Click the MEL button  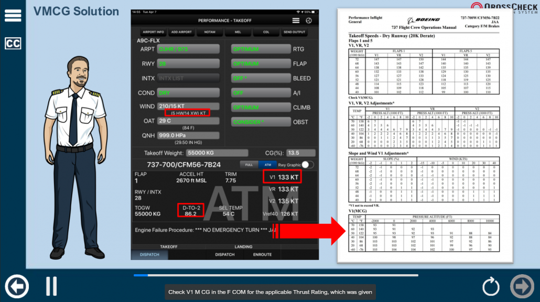[x=238, y=32]
